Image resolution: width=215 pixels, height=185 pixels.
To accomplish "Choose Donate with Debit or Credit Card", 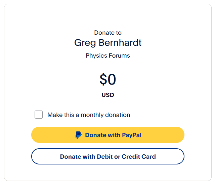I will coord(108,156).
